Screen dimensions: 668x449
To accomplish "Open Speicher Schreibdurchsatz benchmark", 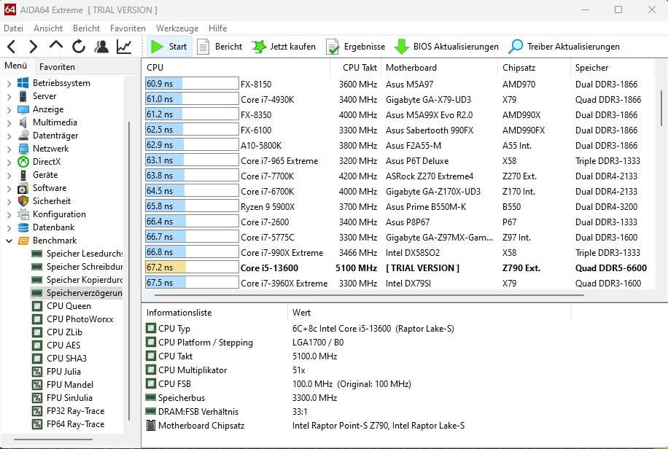I will coord(77,267).
